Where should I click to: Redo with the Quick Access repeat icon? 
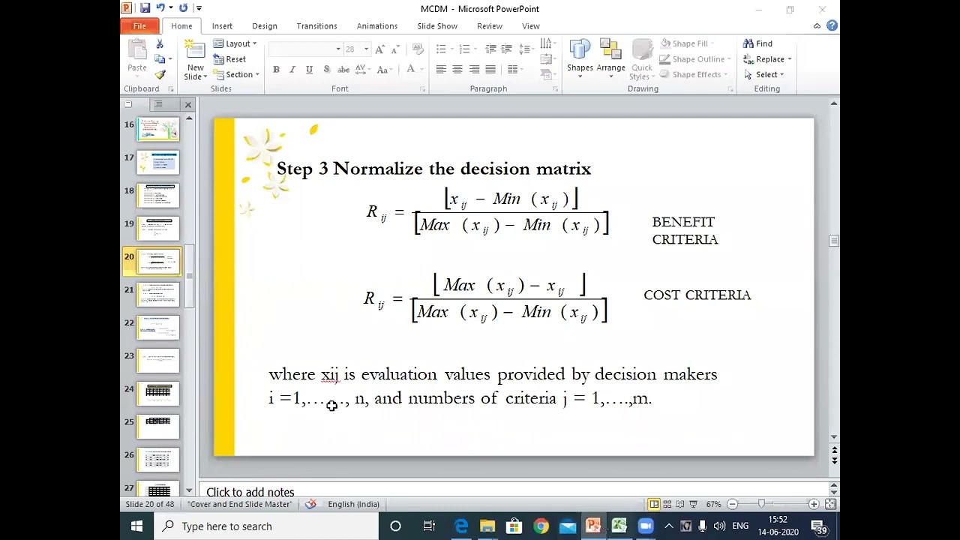point(183,8)
